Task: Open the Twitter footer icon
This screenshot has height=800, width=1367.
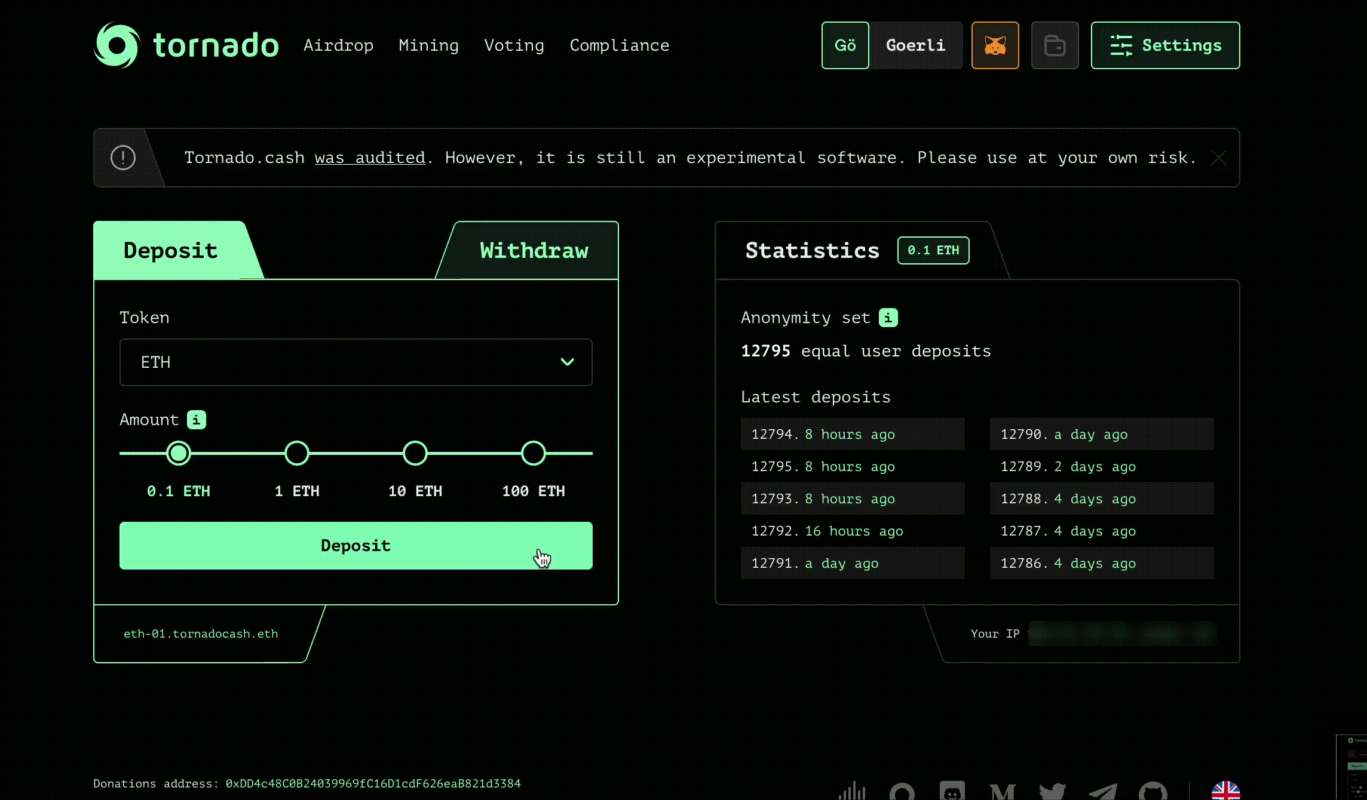Action: pyautogui.click(x=1052, y=792)
